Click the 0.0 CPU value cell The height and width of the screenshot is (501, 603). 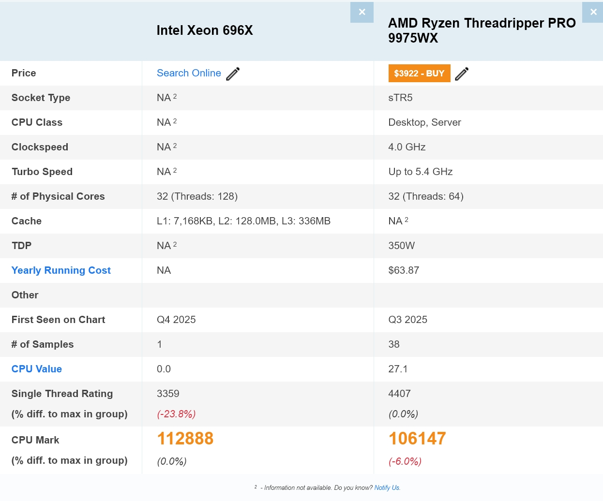coord(164,369)
